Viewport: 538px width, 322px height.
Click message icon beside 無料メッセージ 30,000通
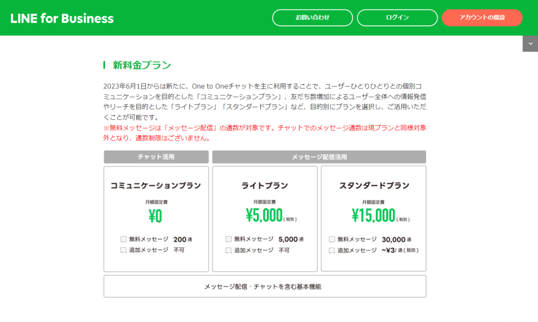click(x=332, y=239)
